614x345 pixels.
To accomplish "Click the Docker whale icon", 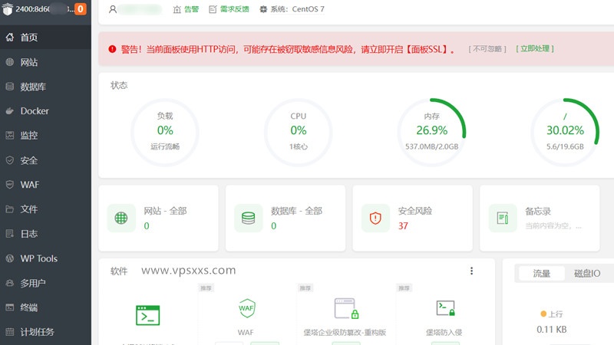I will 10,111.
